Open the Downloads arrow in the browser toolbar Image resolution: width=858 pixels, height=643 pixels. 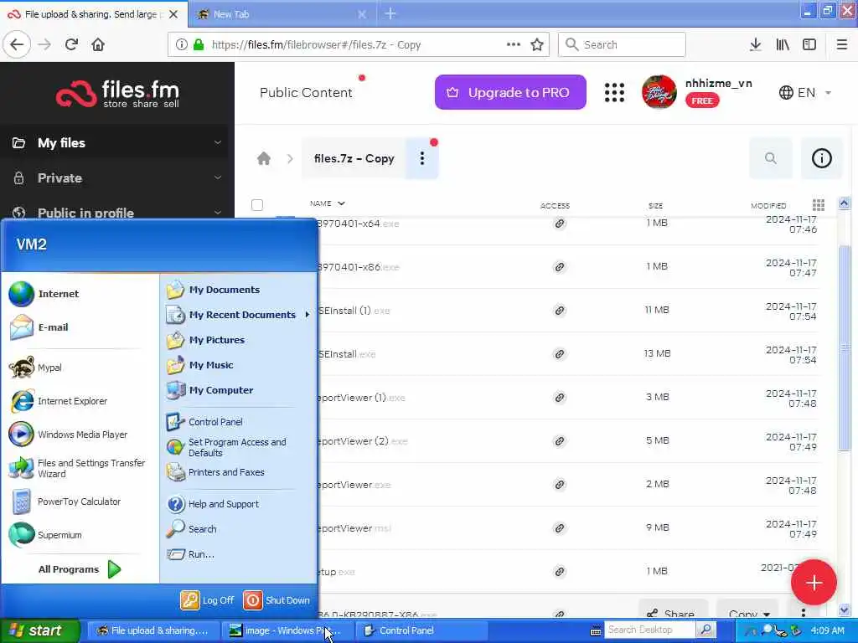tap(755, 44)
